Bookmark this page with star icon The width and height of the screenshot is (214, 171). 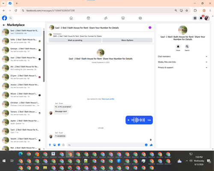pyautogui.click(x=187, y=11)
